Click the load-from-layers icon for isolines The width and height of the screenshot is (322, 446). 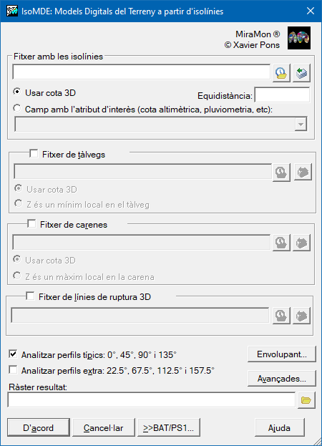[x=301, y=73]
